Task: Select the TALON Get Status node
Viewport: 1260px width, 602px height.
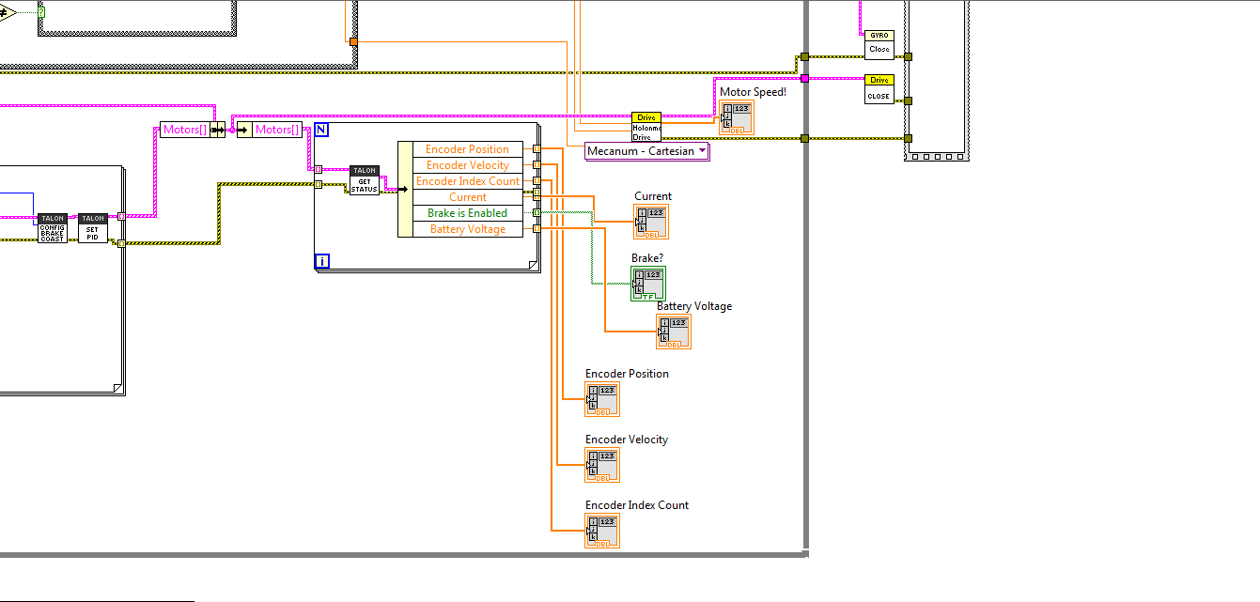Action: (x=366, y=179)
